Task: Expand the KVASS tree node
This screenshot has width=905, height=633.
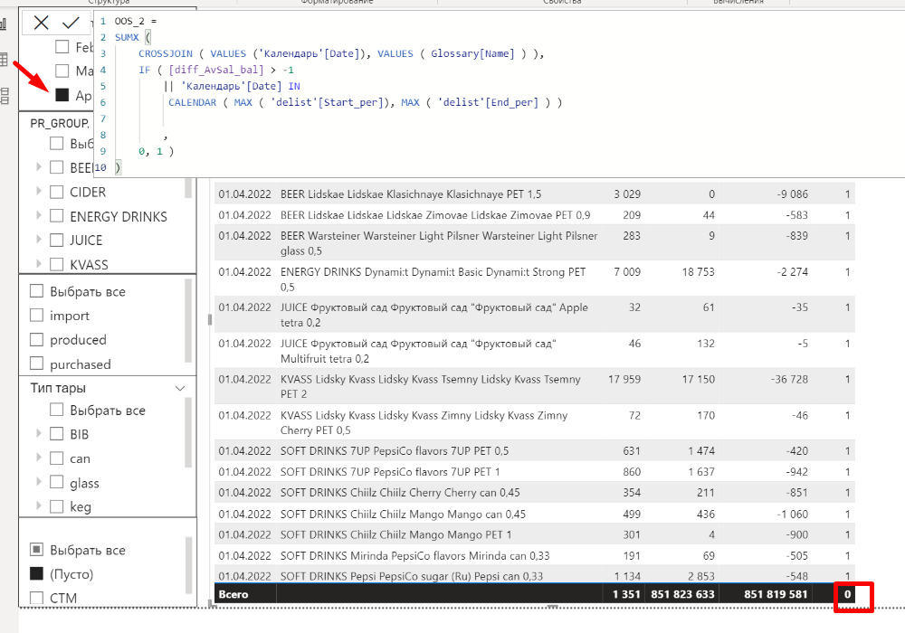Action: click(x=39, y=263)
